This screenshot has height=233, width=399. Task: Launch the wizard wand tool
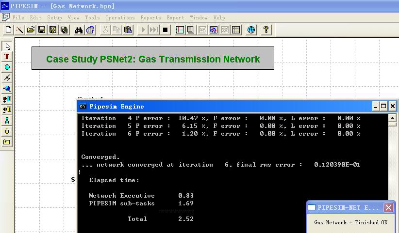click(x=19, y=30)
